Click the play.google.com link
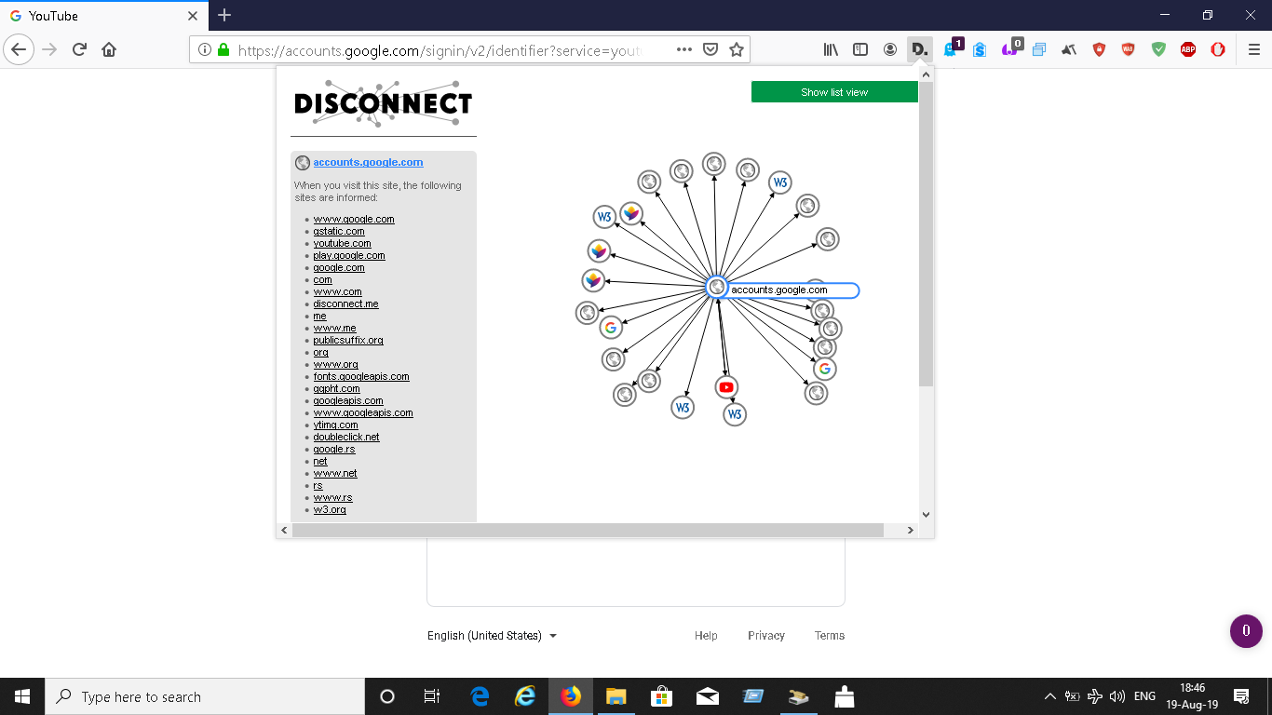The width and height of the screenshot is (1272, 715). (349, 255)
